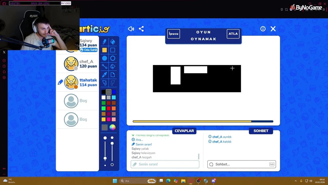Select the eraser tool
The width and height of the screenshot is (328, 185).
point(113,42)
